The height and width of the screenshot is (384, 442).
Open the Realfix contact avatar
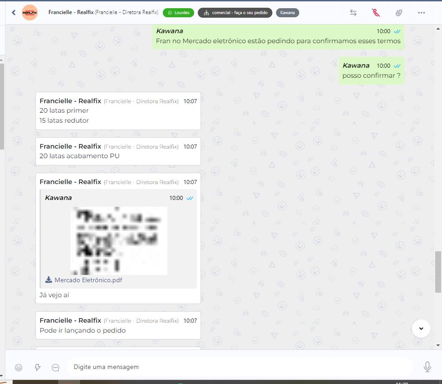point(30,13)
